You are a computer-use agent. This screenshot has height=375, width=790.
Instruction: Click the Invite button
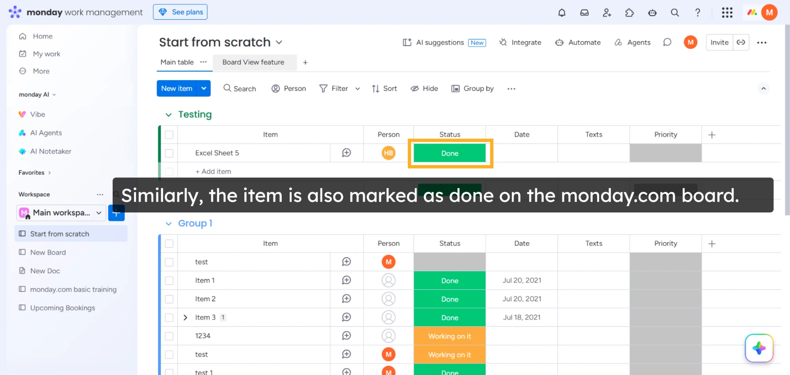719,42
